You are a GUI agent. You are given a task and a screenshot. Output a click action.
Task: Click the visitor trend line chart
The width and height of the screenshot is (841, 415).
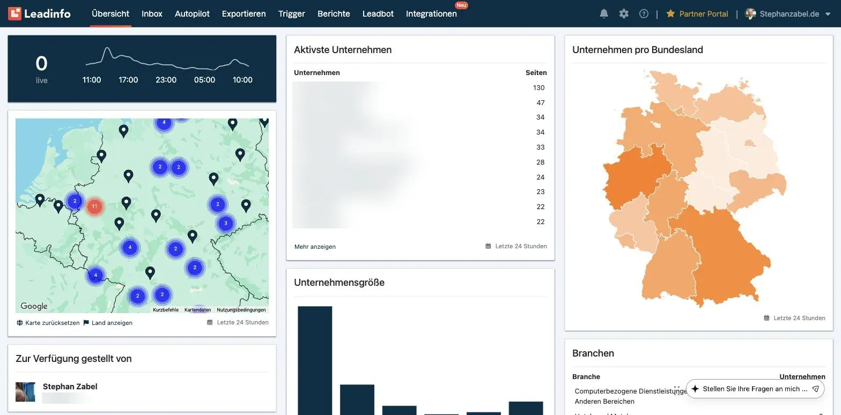pos(167,58)
